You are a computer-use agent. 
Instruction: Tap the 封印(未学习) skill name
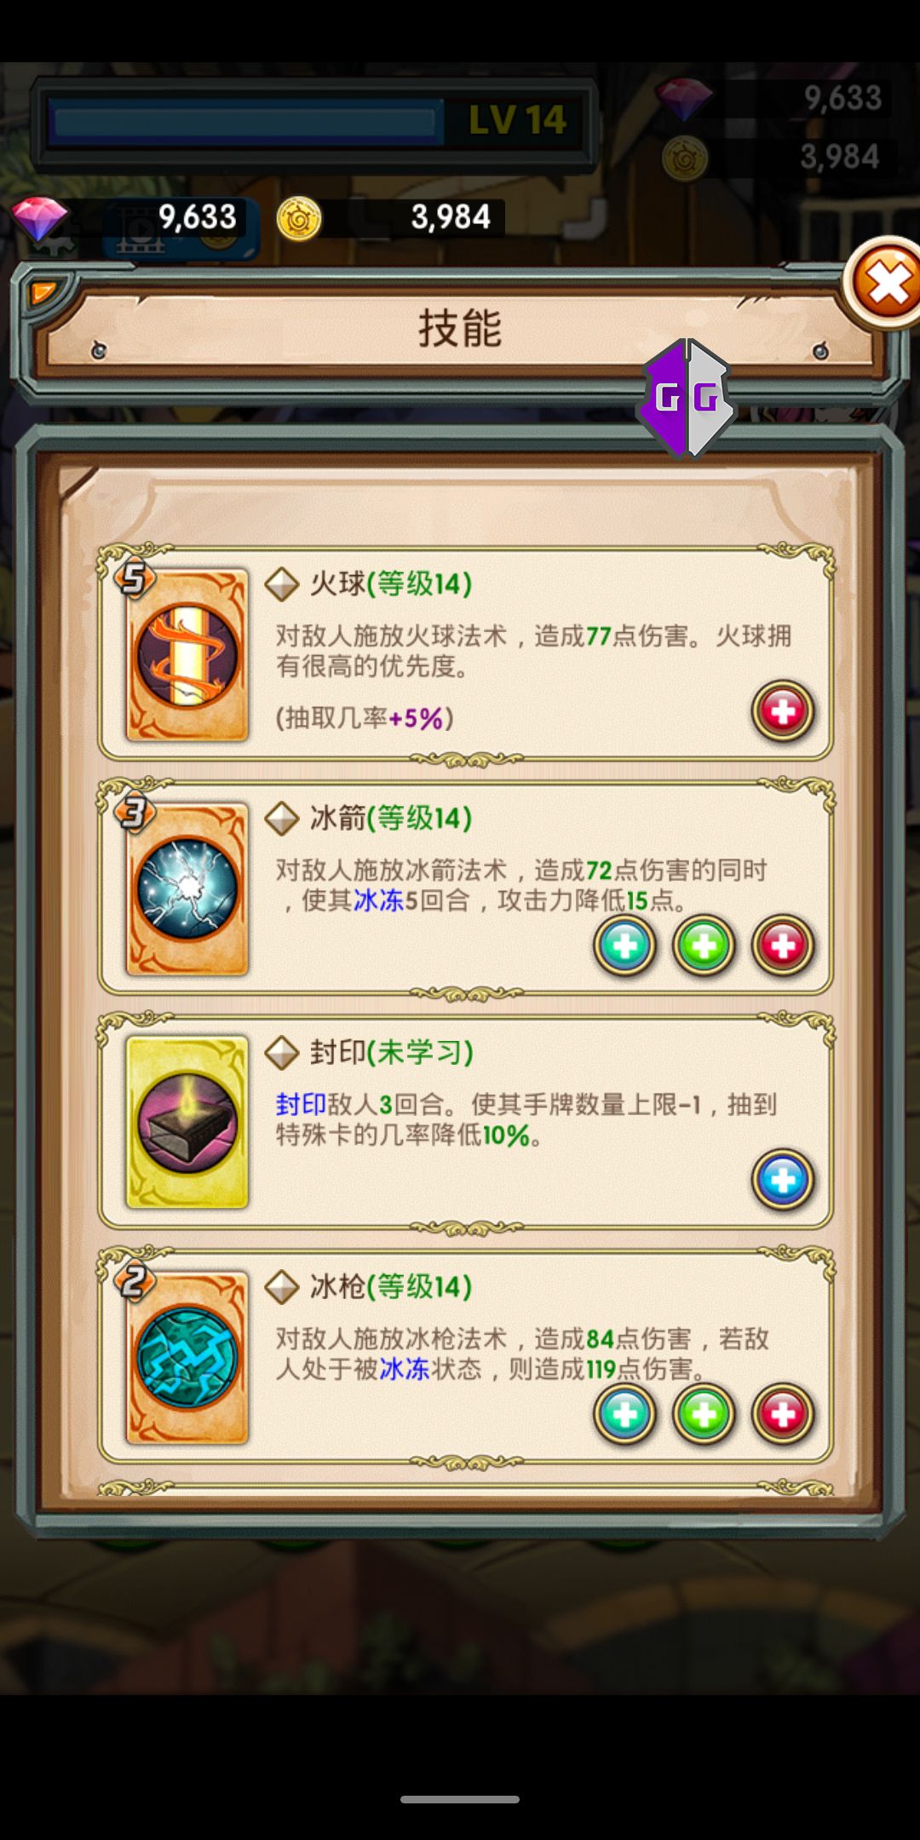tap(391, 1053)
